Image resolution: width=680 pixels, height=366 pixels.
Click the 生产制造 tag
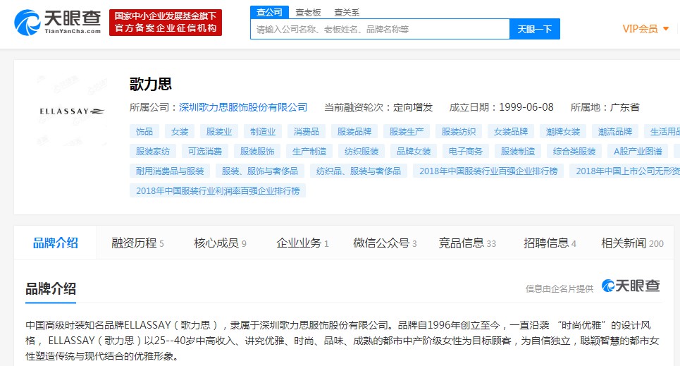point(309,151)
